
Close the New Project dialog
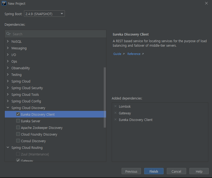click(x=206, y=3)
